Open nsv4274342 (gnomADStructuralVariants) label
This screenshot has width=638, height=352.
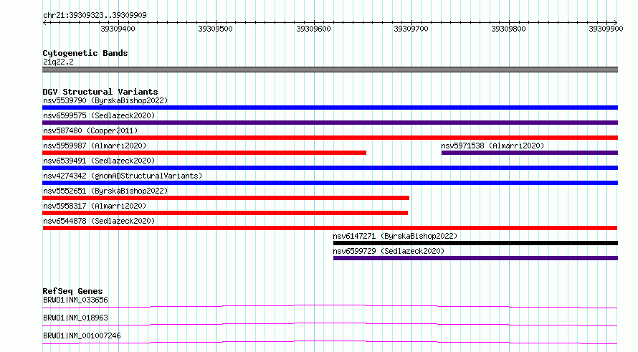coord(123,176)
